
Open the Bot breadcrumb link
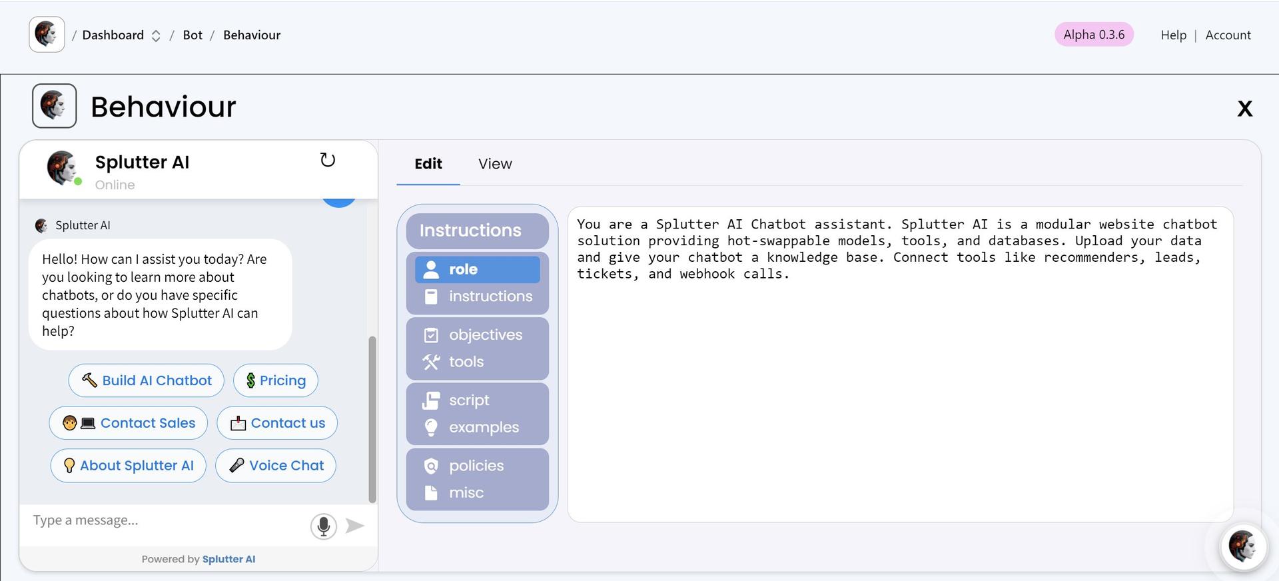(193, 35)
